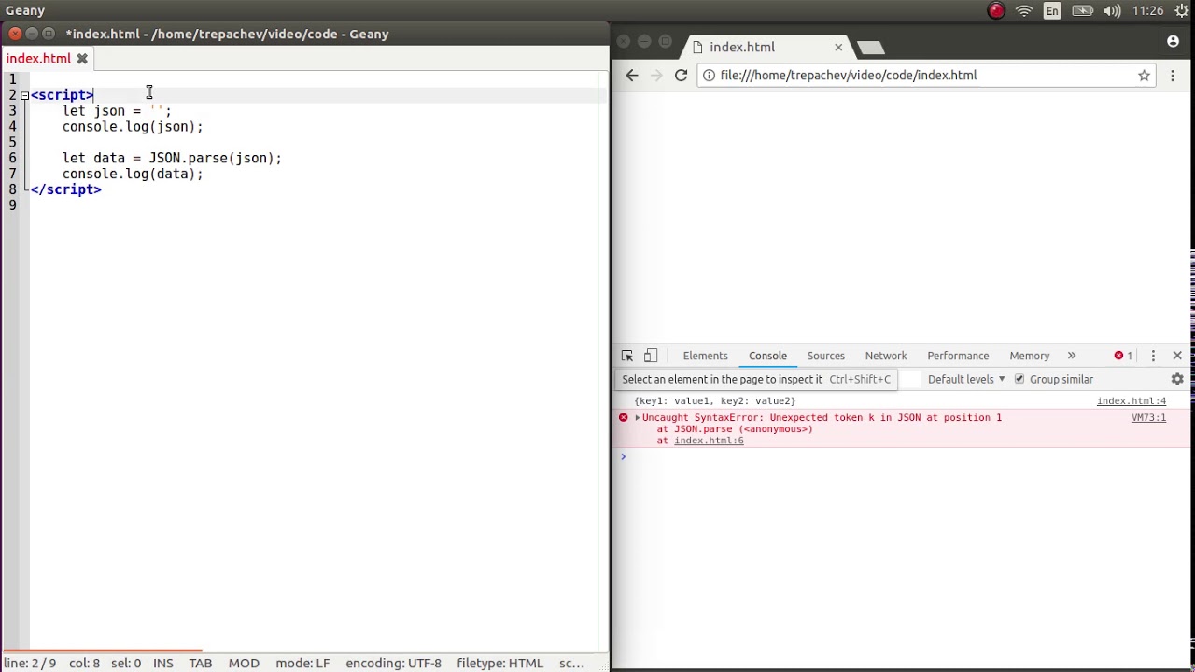Click the INS insert mode status entry
The height and width of the screenshot is (672, 1195).
click(163, 664)
